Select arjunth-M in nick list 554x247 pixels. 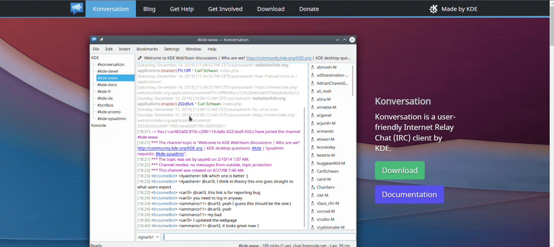[x=326, y=123]
